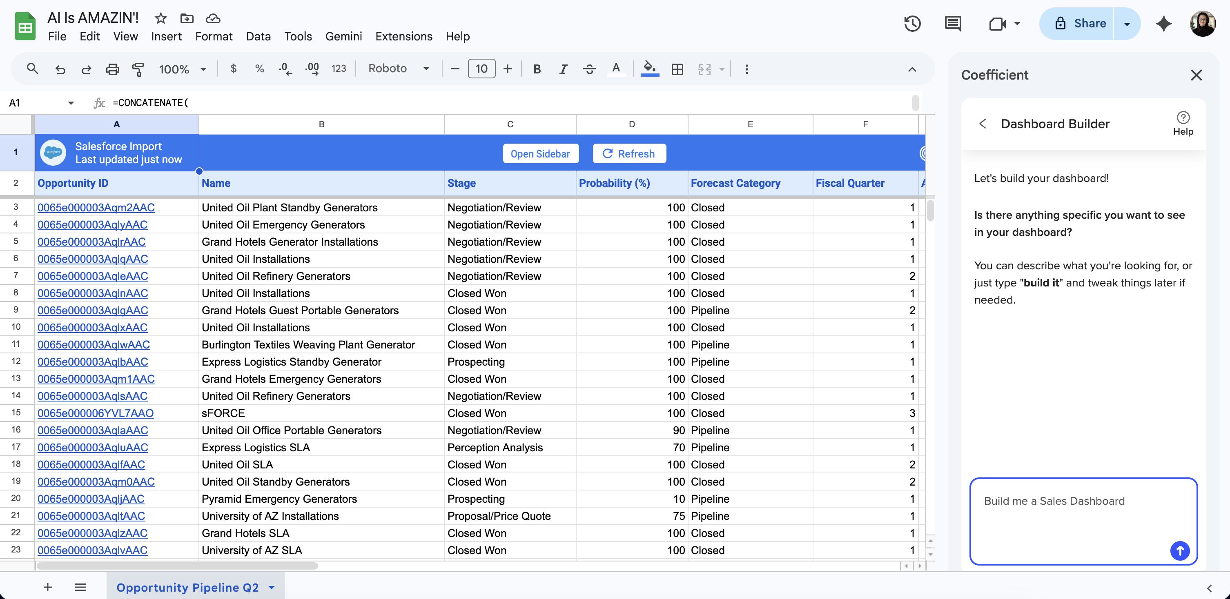Image resolution: width=1230 pixels, height=599 pixels.
Task: Open the comments icon
Action: click(x=953, y=23)
